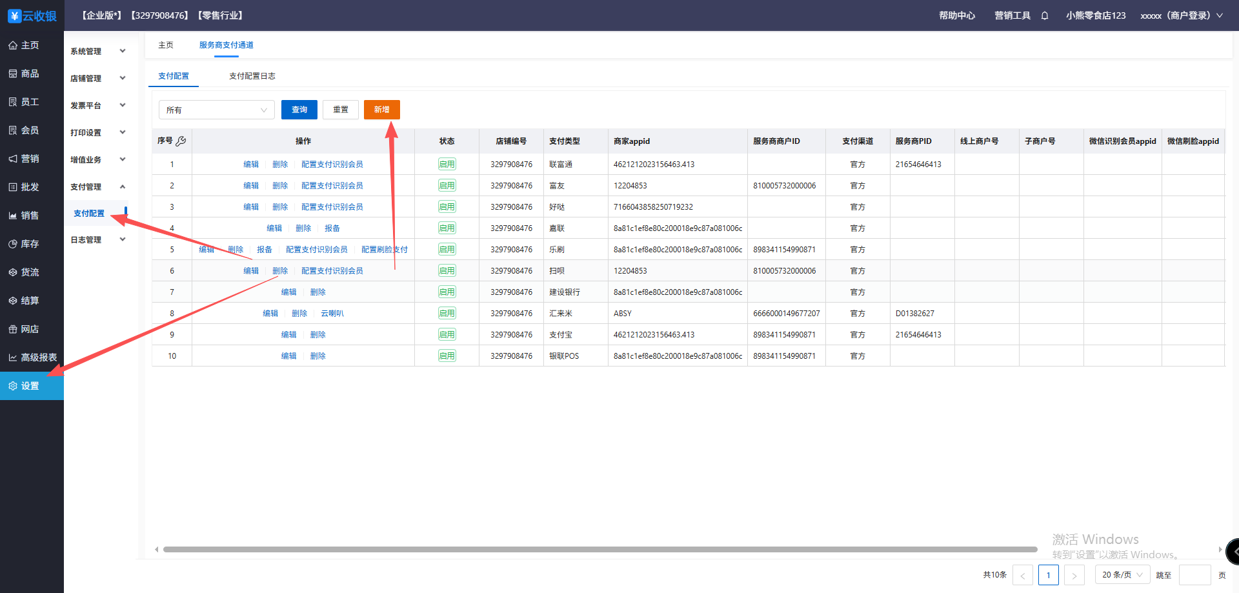The height and width of the screenshot is (593, 1239).
Task: Click the home icon in left sidebar
Action: [13, 45]
